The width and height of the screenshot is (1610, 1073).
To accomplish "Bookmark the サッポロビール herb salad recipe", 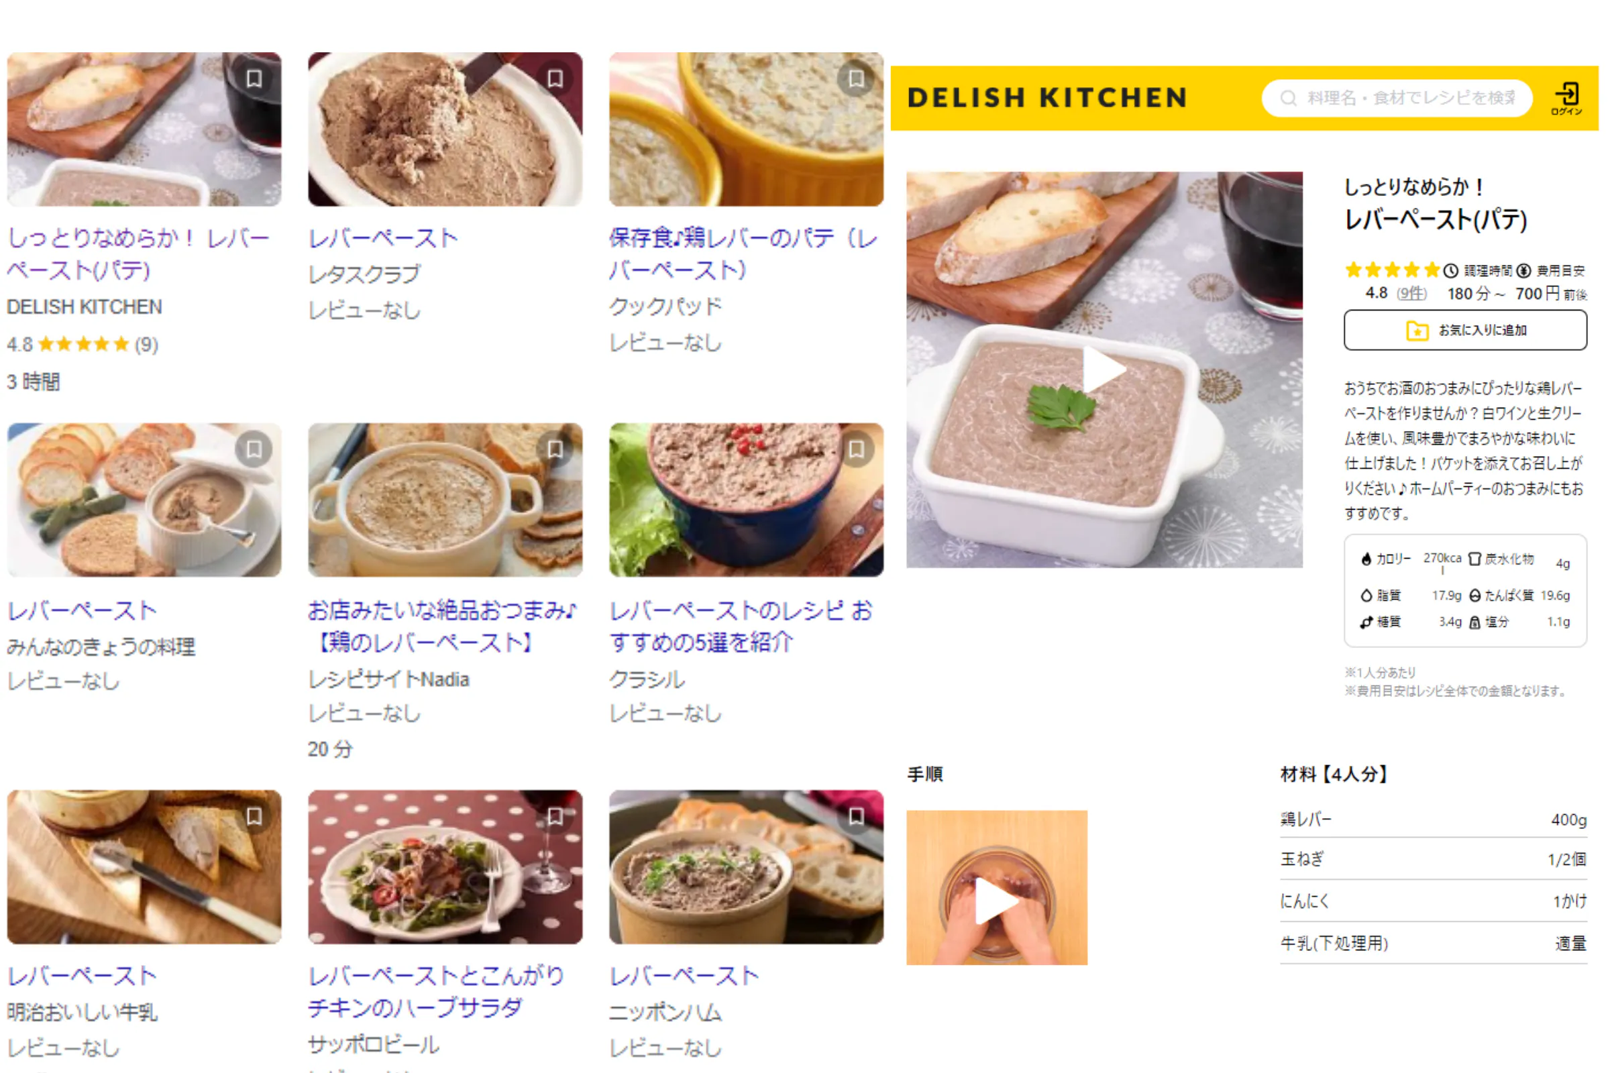I will 555,815.
